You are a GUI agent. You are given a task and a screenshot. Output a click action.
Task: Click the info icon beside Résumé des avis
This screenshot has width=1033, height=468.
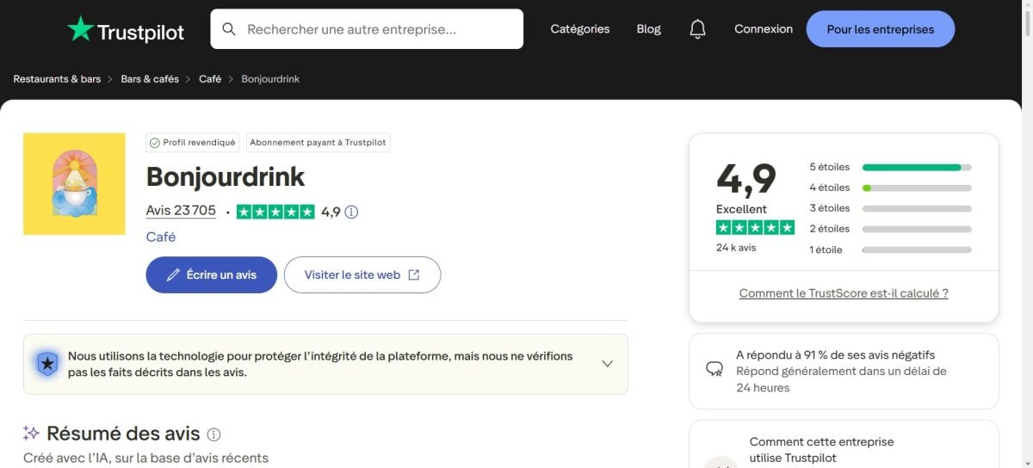coord(214,434)
